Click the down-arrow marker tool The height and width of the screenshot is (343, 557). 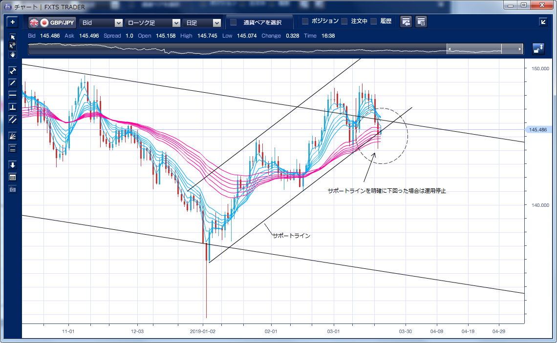tap(12, 165)
